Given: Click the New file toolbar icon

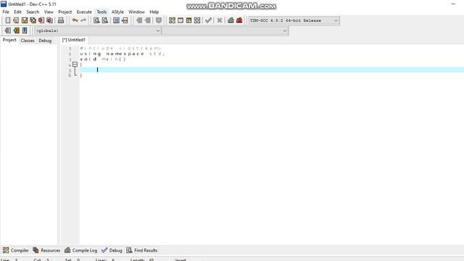Looking at the screenshot, I should (x=8, y=20).
